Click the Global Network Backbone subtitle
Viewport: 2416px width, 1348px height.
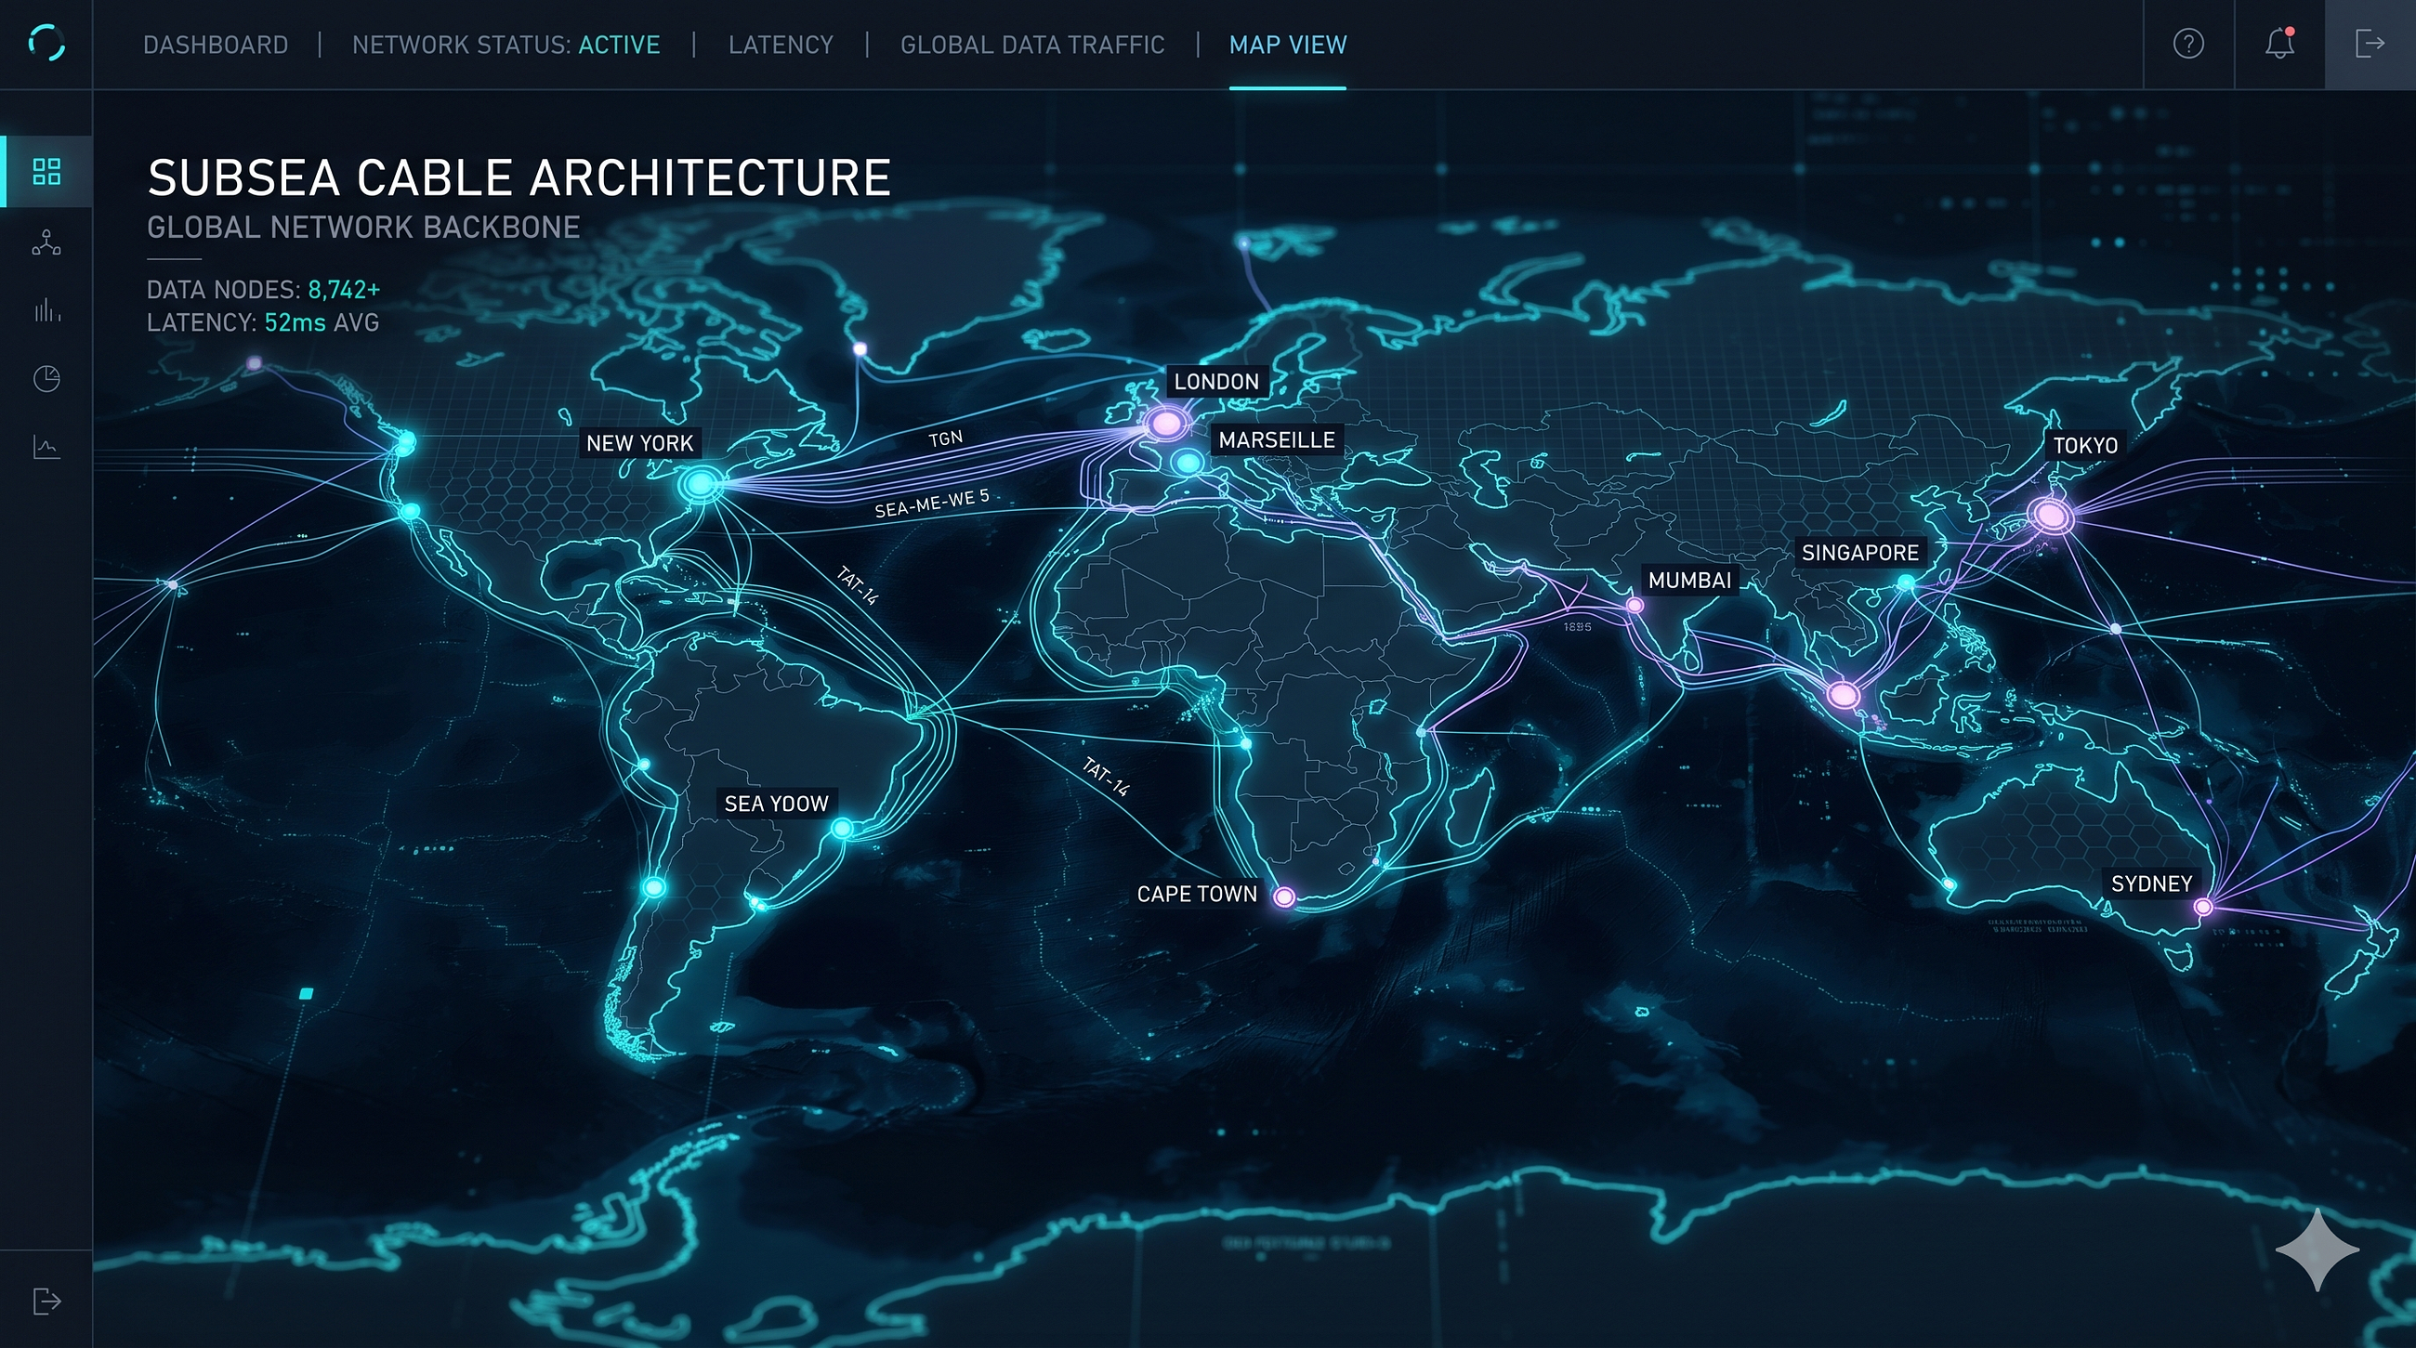tap(363, 227)
